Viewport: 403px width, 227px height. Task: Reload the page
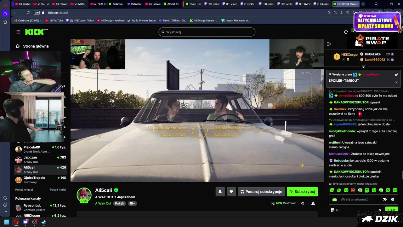tap(28, 13)
